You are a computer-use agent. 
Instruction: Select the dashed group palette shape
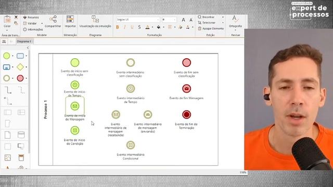click(8, 146)
